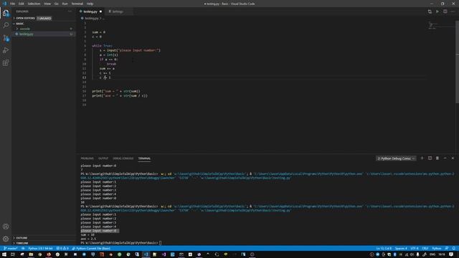Click the Spaces: 4 indentation setting
The height and width of the screenshot is (258, 459).
point(401,249)
